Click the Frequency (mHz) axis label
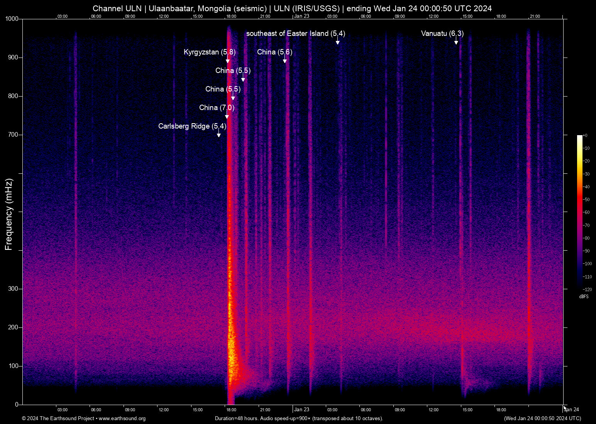 click(x=9, y=214)
